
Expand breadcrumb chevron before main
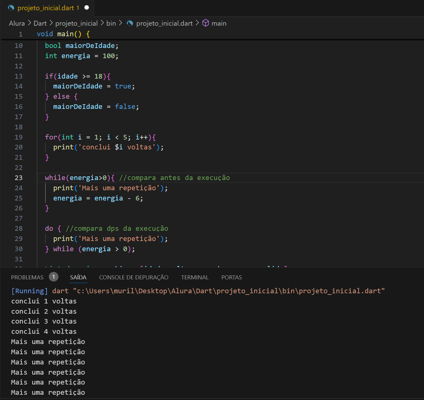(197, 23)
